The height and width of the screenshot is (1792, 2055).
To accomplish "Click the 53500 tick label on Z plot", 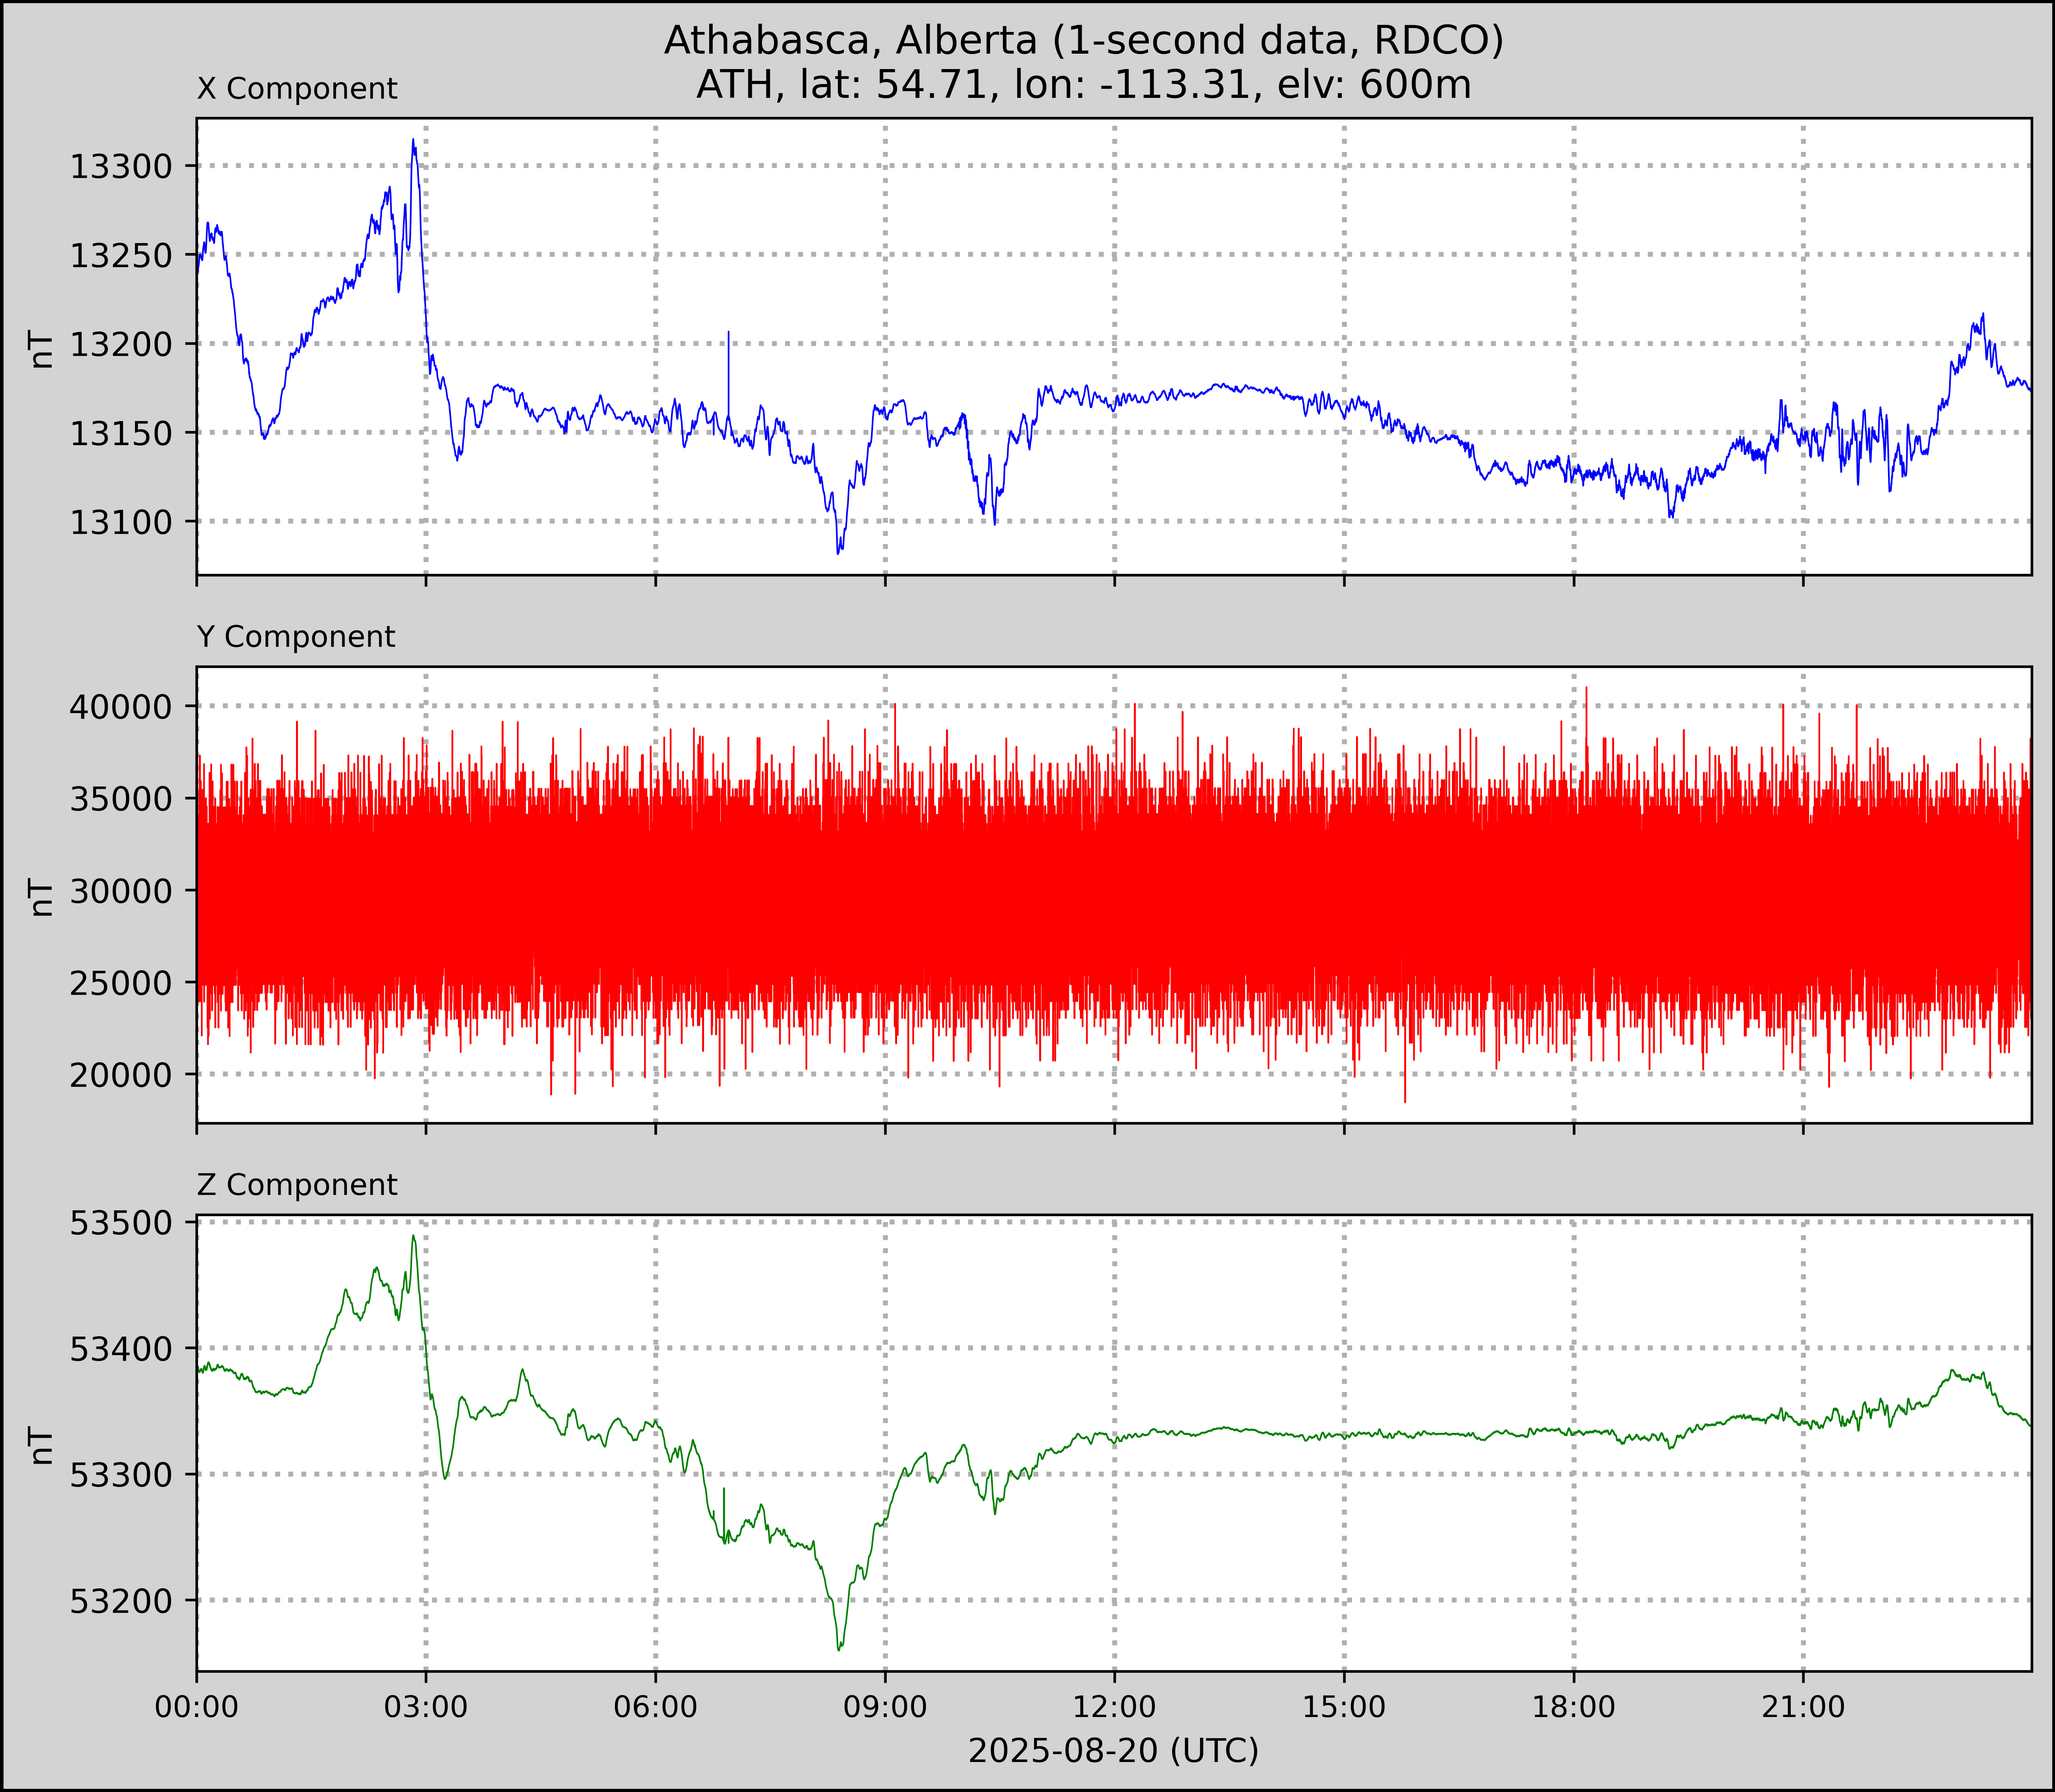I will [x=121, y=1223].
